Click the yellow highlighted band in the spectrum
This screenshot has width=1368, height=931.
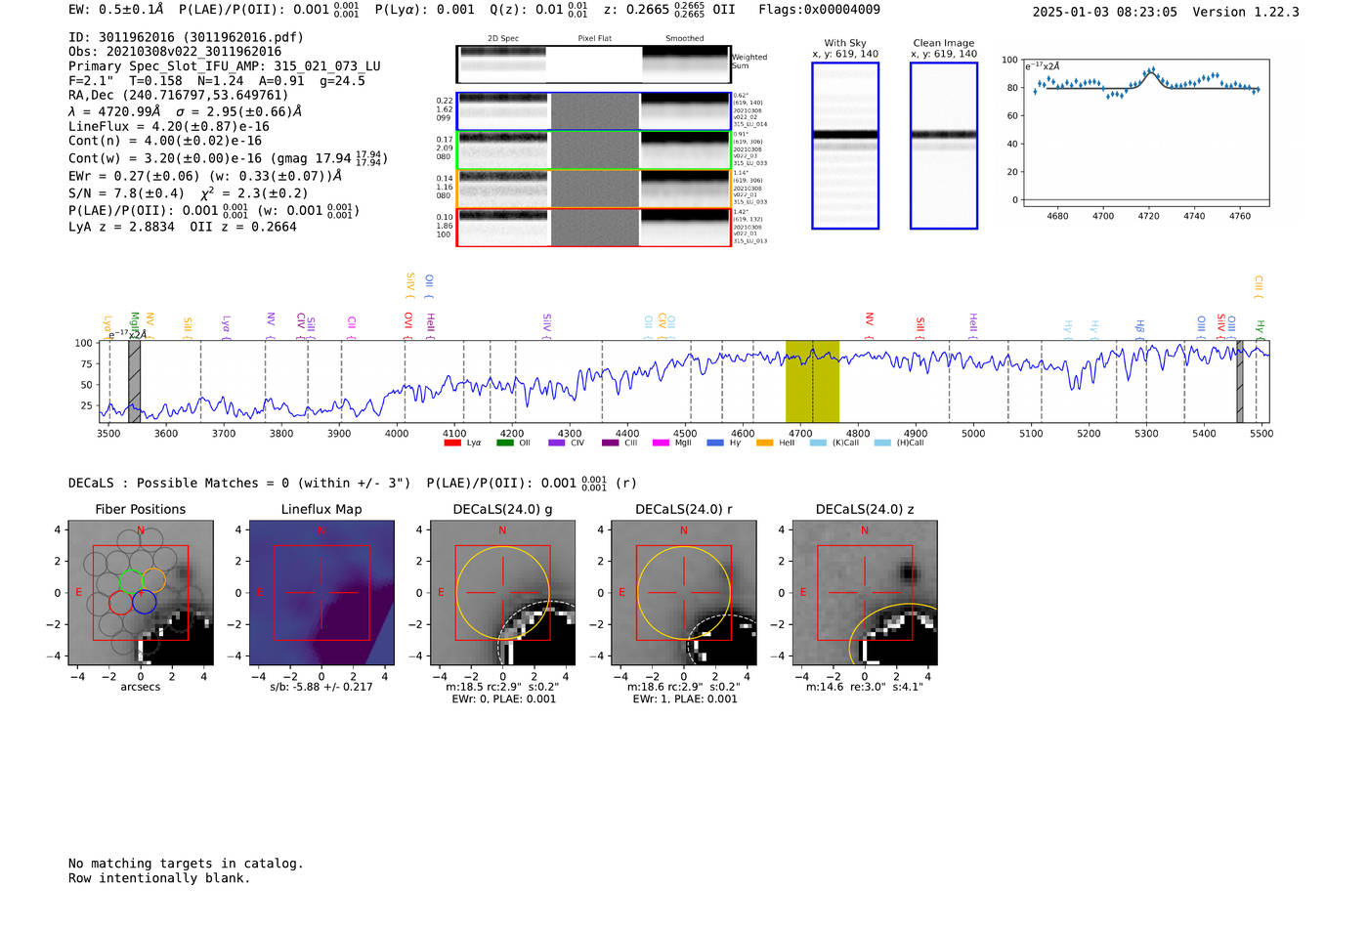[812, 381]
